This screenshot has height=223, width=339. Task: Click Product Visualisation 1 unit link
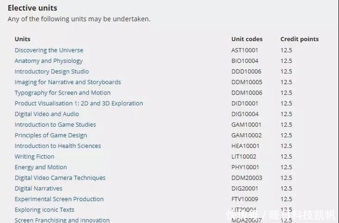(78, 103)
